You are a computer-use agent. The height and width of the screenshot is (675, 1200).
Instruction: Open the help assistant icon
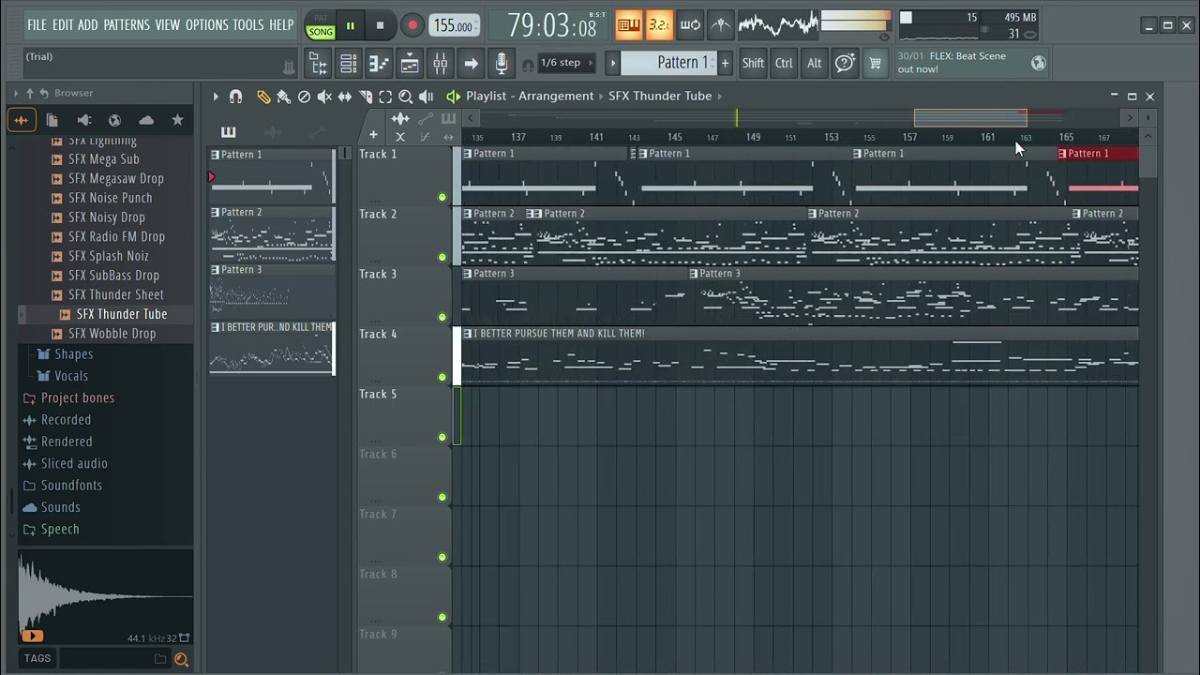click(845, 63)
